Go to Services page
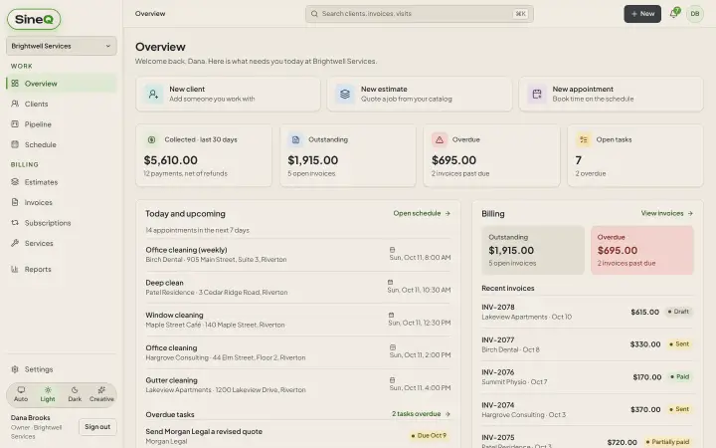This screenshot has height=448, width=716. [62, 243]
